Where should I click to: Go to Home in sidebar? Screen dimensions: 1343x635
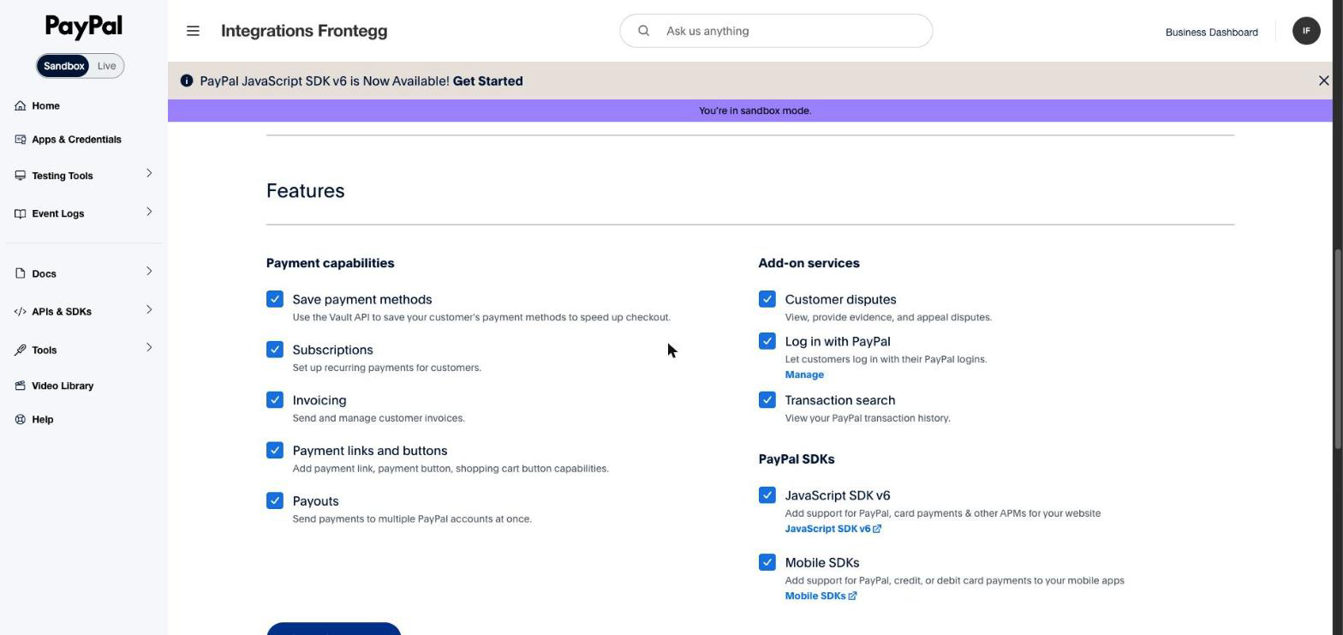(45, 106)
